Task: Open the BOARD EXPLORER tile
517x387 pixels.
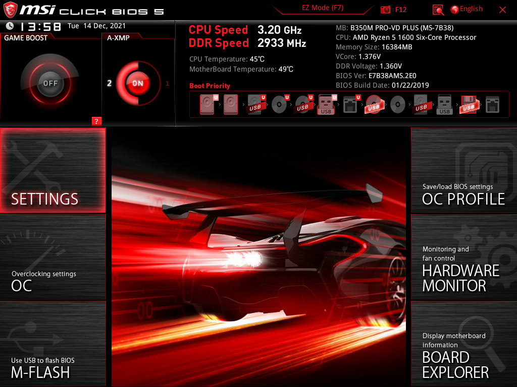Action: (464, 344)
